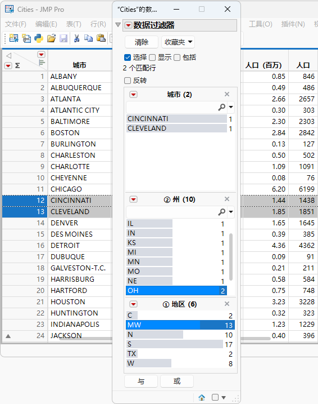
Task: Click the 与 button
Action: (x=141, y=381)
